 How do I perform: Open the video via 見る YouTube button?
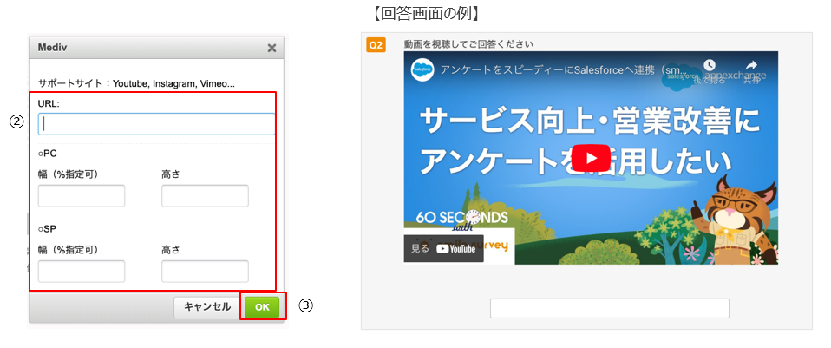coord(443,249)
